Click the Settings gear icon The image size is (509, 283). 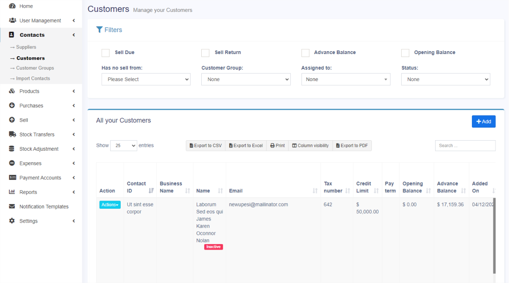(x=12, y=221)
